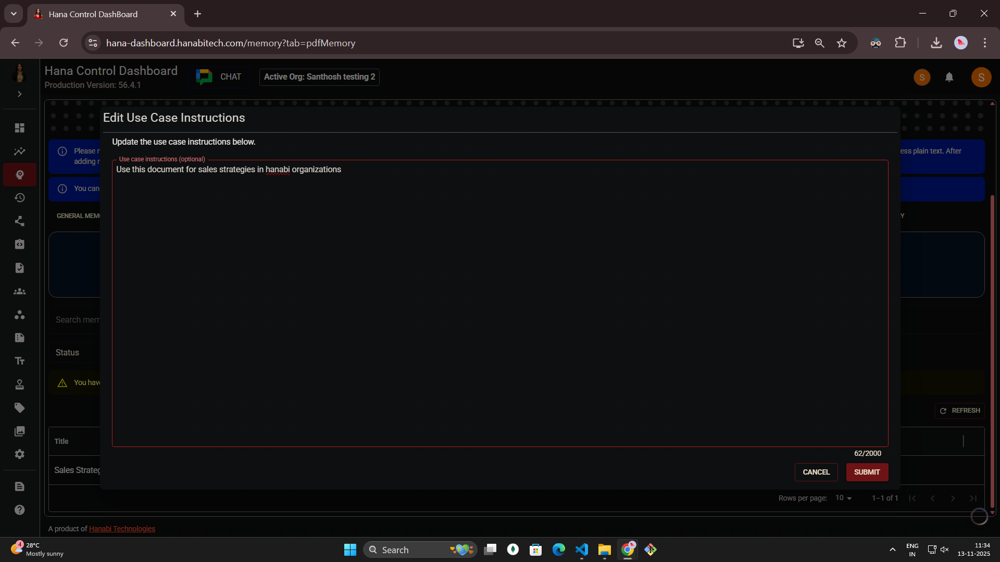Switch to the Hana Control DashBoard tab
This screenshot has width=1000, height=562.
pos(94,14)
